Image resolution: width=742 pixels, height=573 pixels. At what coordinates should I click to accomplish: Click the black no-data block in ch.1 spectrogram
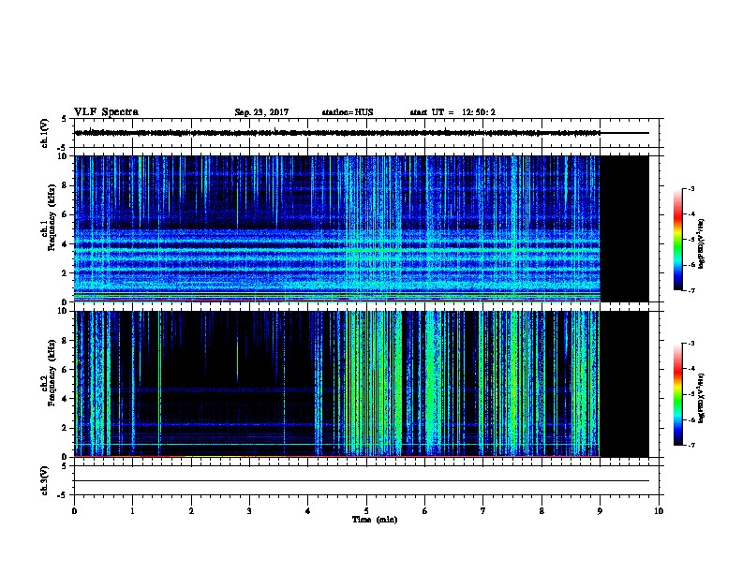click(x=625, y=228)
